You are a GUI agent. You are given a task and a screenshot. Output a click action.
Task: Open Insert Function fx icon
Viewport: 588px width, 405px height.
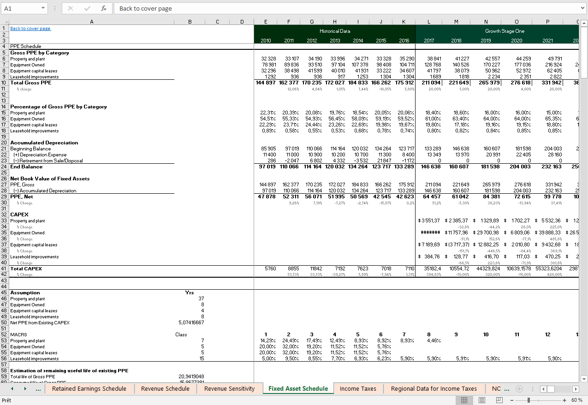pos(104,8)
